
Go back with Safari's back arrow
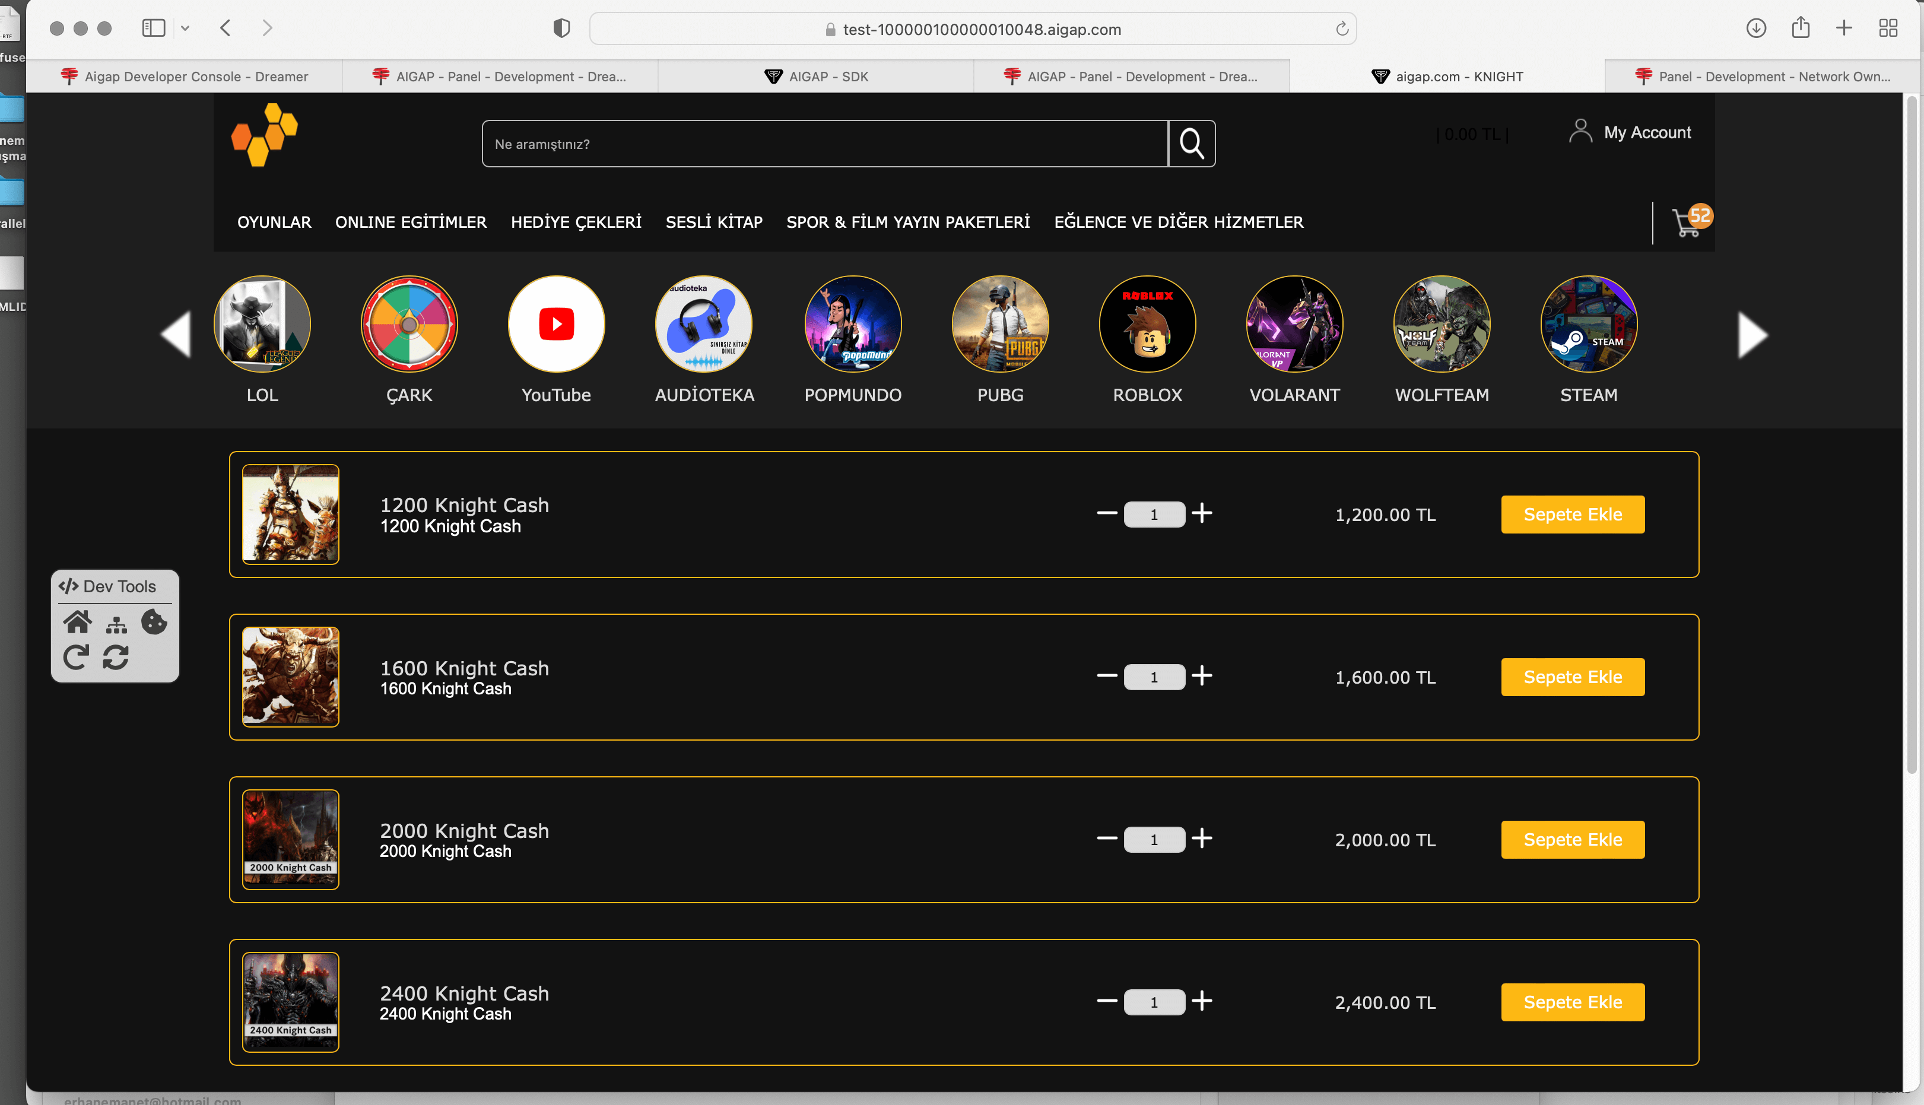(226, 28)
